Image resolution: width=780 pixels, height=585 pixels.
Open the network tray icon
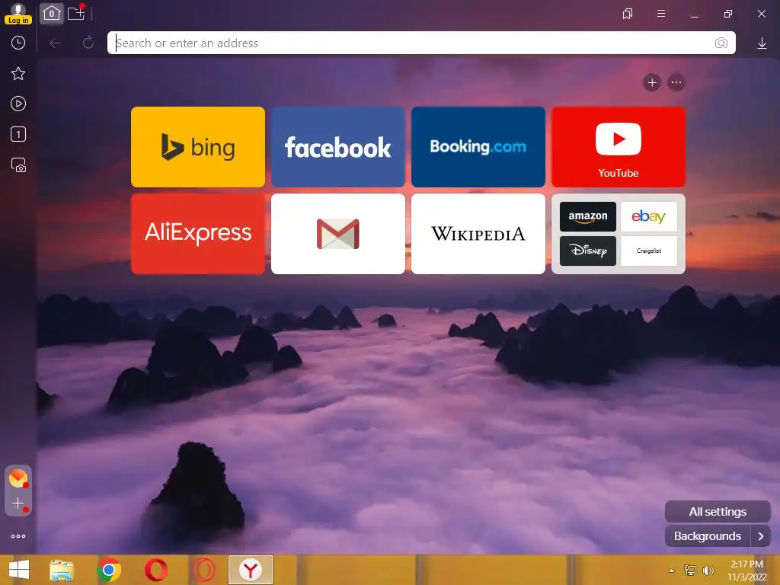pos(689,570)
